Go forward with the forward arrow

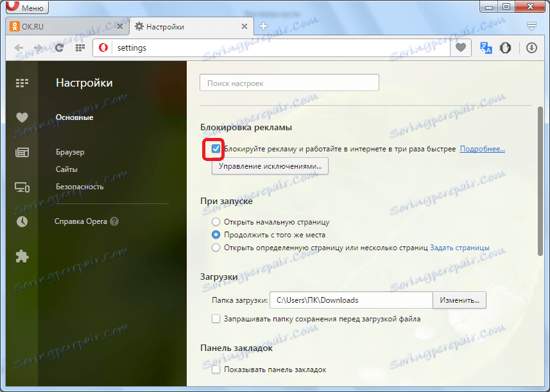click(x=39, y=47)
